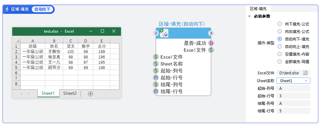Click the Sheet名称 input port
Viewport: 323px width, 128px height.
156,64
